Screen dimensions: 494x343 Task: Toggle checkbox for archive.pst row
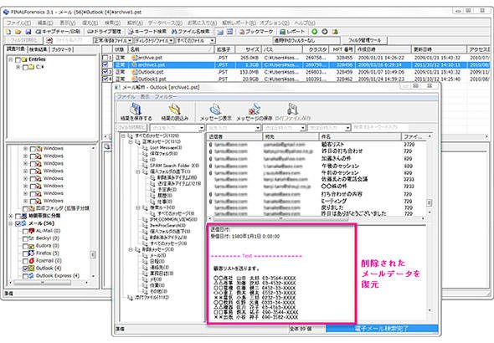[105, 58]
